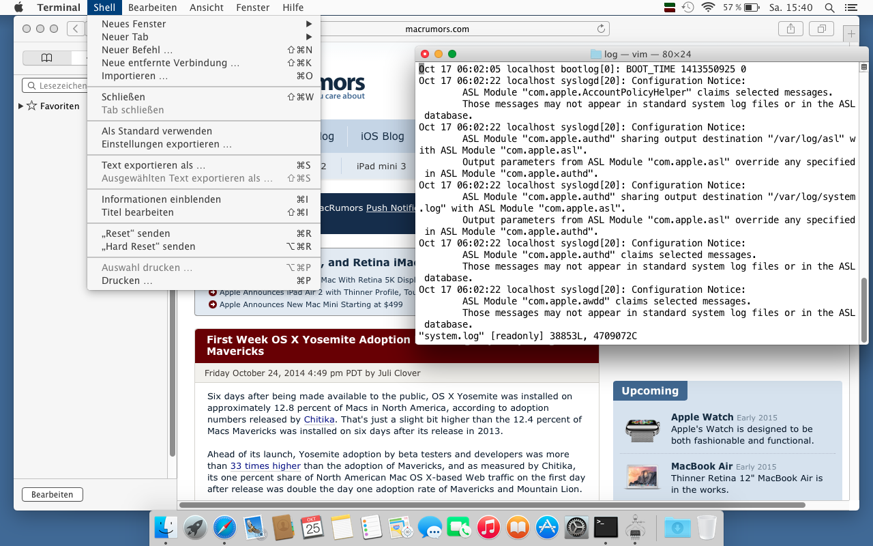Open Maps icon in the Dock

(400, 527)
